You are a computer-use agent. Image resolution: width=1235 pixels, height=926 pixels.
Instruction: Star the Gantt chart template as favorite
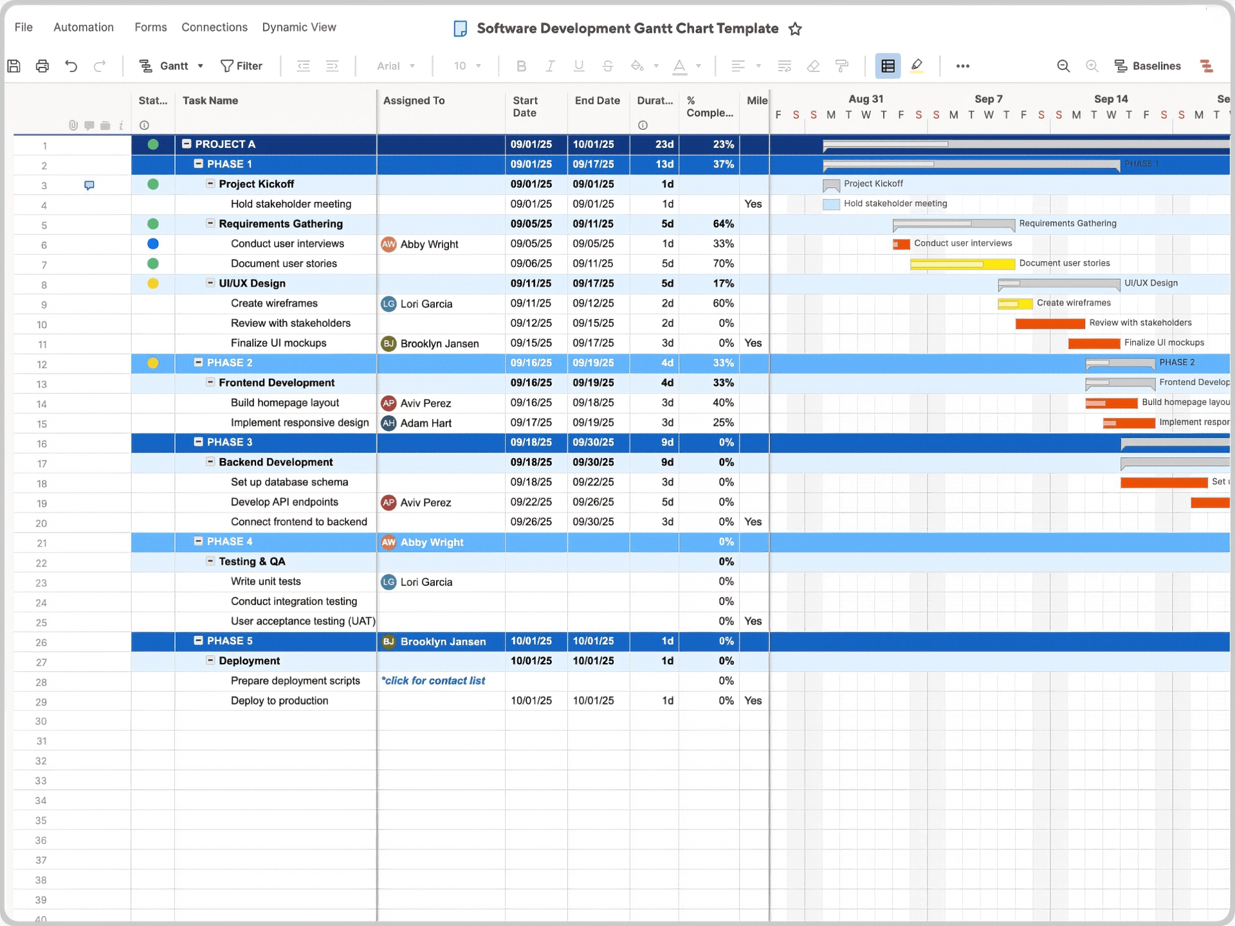[796, 29]
